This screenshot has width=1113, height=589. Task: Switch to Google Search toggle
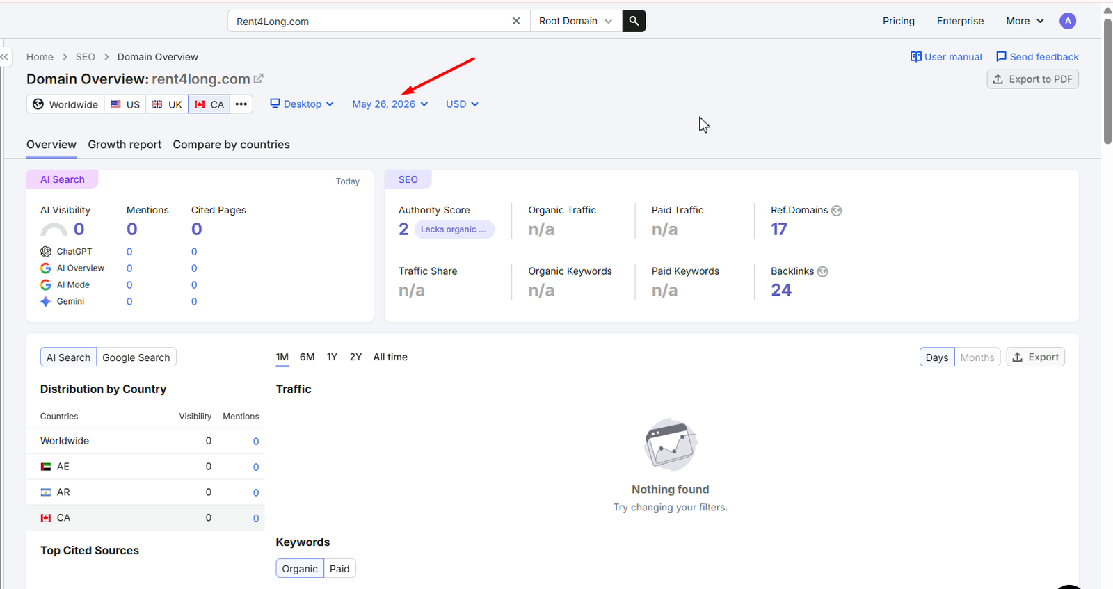(136, 357)
